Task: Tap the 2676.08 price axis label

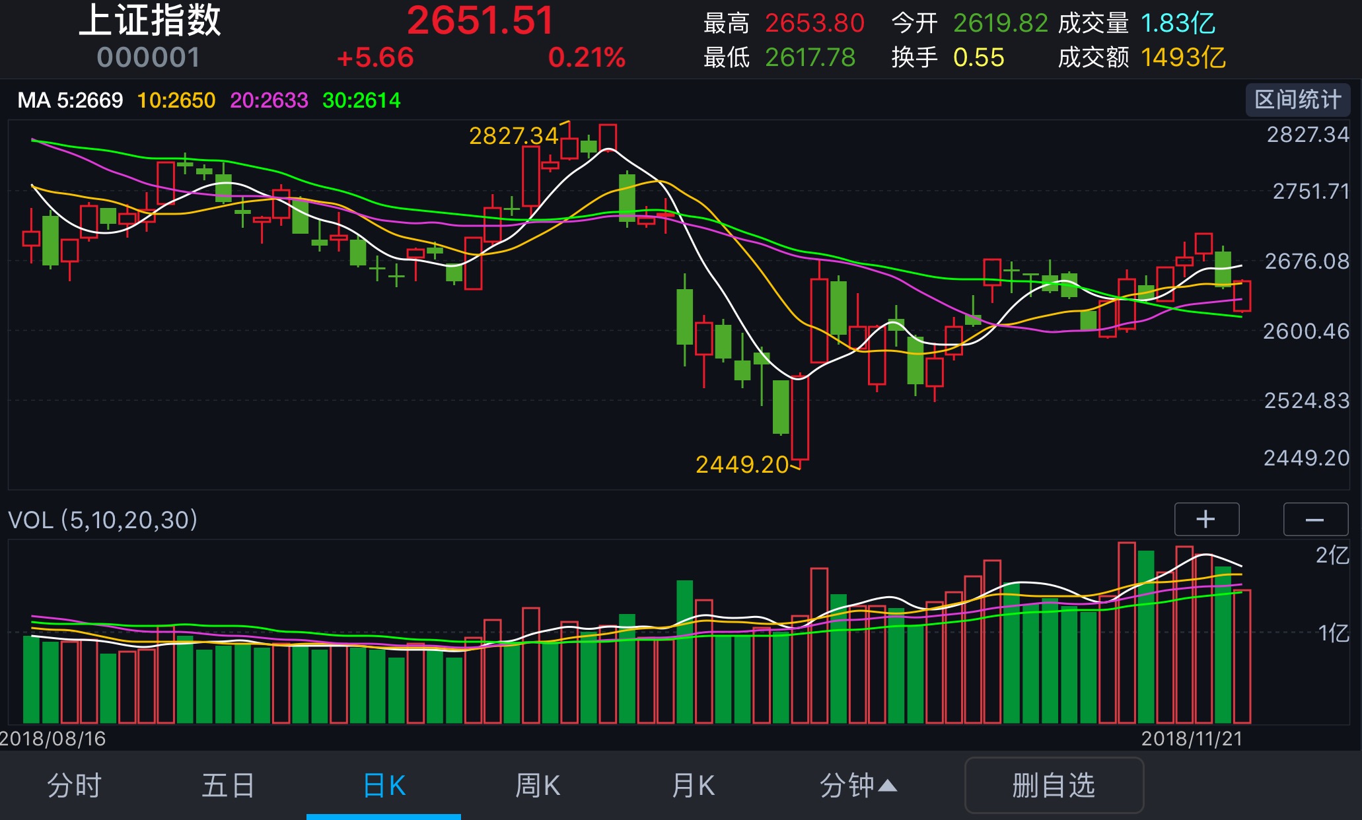Action: (x=1307, y=261)
